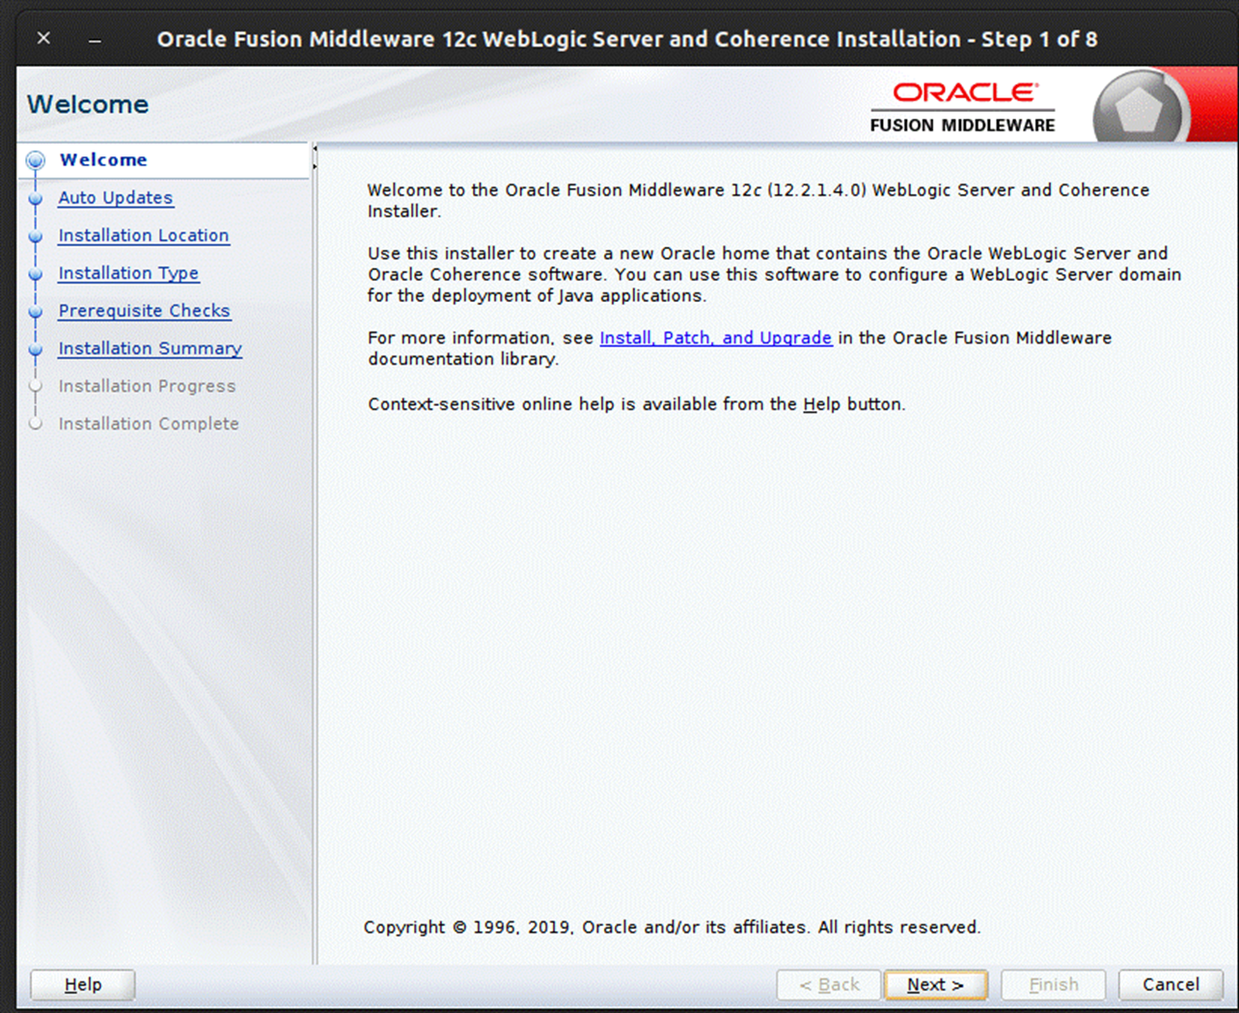Select the Installation Location step
This screenshot has width=1239, height=1013.
[x=143, y=235]
